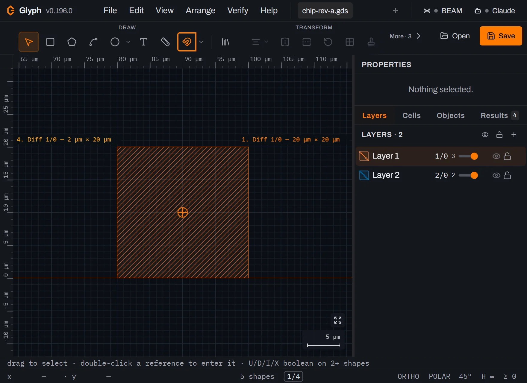Click the flip horizontal transform icon
Viewport: 527px width, 383px height.
tap(285, 42)
